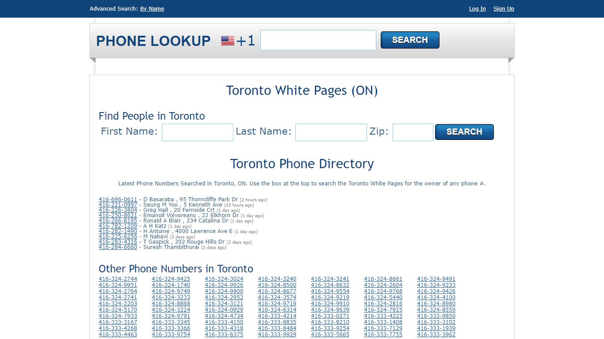Open number 416-324-2741
This screenshot has height=339, width=604.
click(118, 298)
